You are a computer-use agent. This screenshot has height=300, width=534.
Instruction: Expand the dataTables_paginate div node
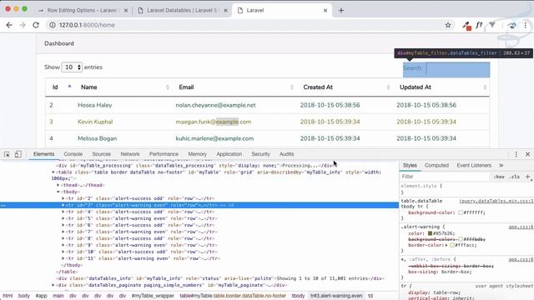coord(53,285)
